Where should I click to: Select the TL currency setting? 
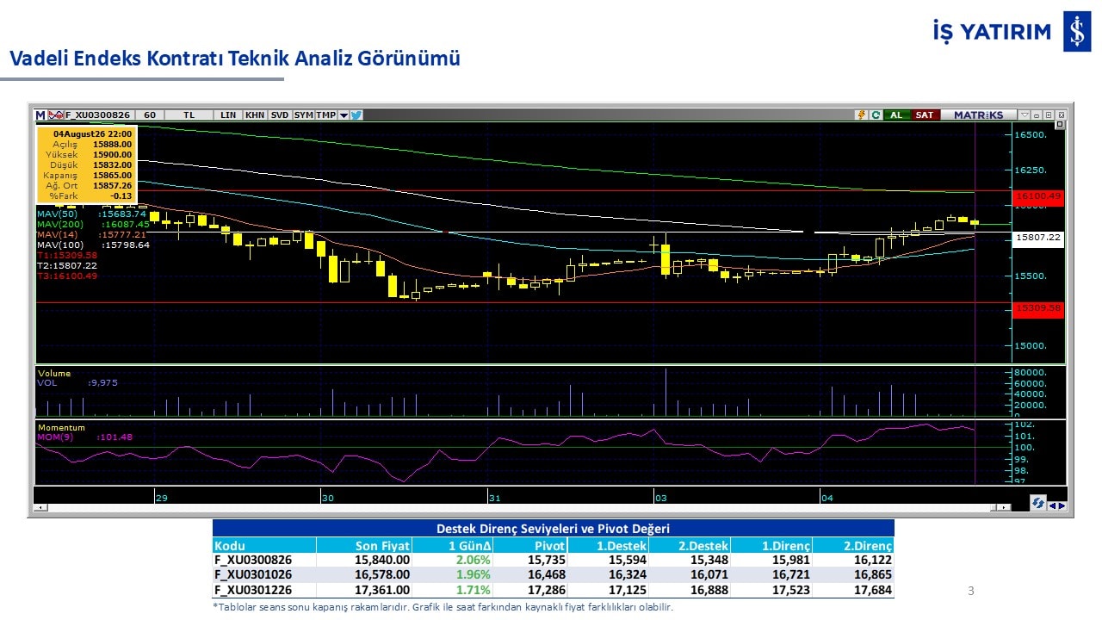point(189,115)
